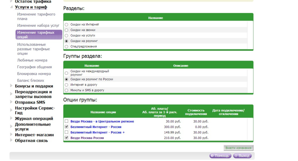Select highlighted 'Изменение тарифных опций' menu item
Viewport: 298px width, 161px height.
39,35
